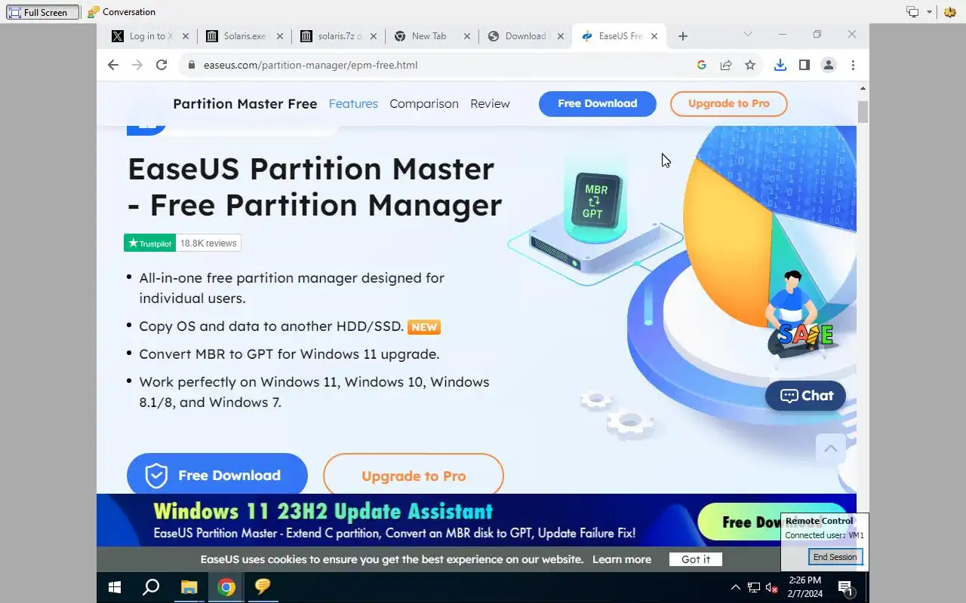
Task: Open the Chat widget
Action: pyautogui.click(x=805, y=396)
